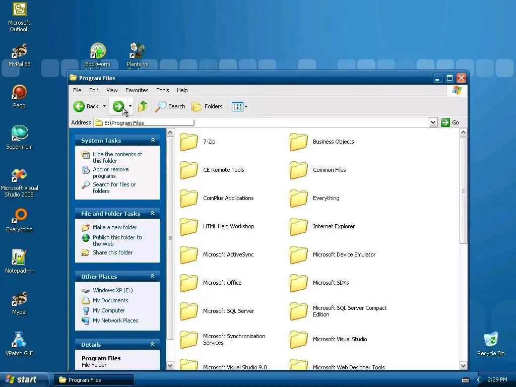Select the Internet Explorer folder
516x387 pixels.
coord(322,226)
